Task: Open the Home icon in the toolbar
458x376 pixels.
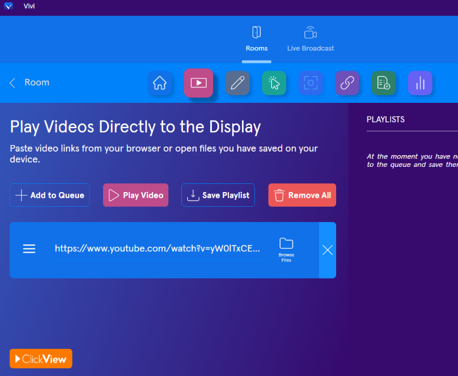Action: (x=160, y=83)
